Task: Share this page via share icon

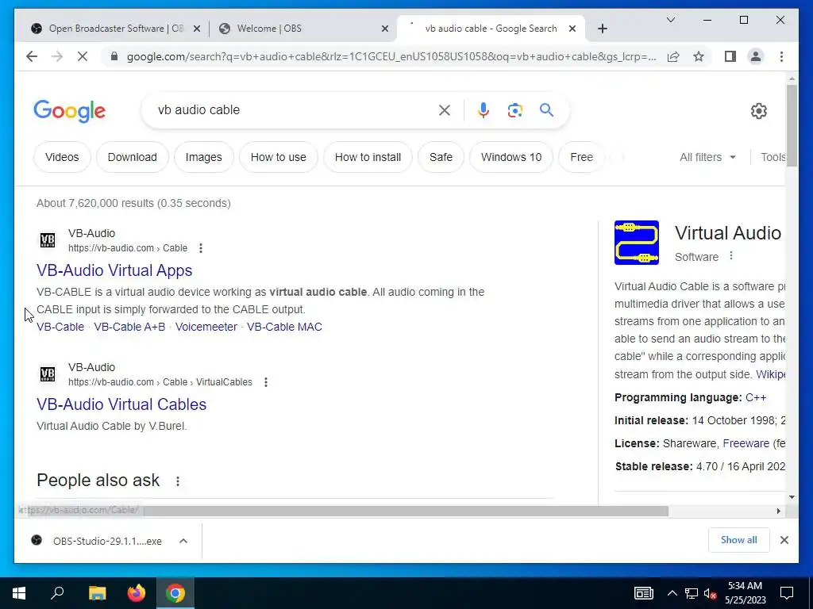Action: click(673, 56)
